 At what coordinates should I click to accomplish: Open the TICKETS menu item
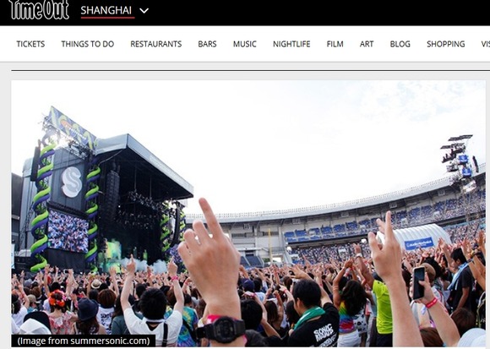point(30,44)
